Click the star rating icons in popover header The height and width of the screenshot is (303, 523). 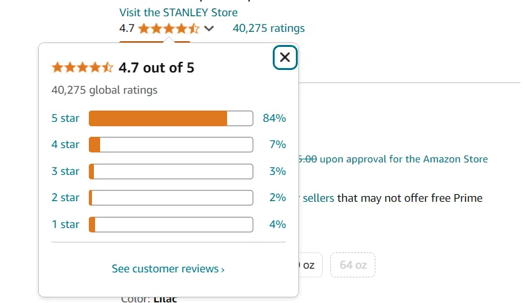[x=83, y=67]
